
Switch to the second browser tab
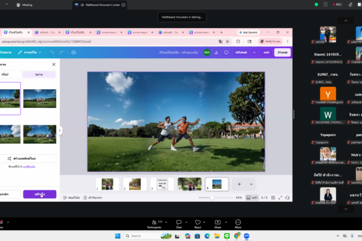pos(47,33)
